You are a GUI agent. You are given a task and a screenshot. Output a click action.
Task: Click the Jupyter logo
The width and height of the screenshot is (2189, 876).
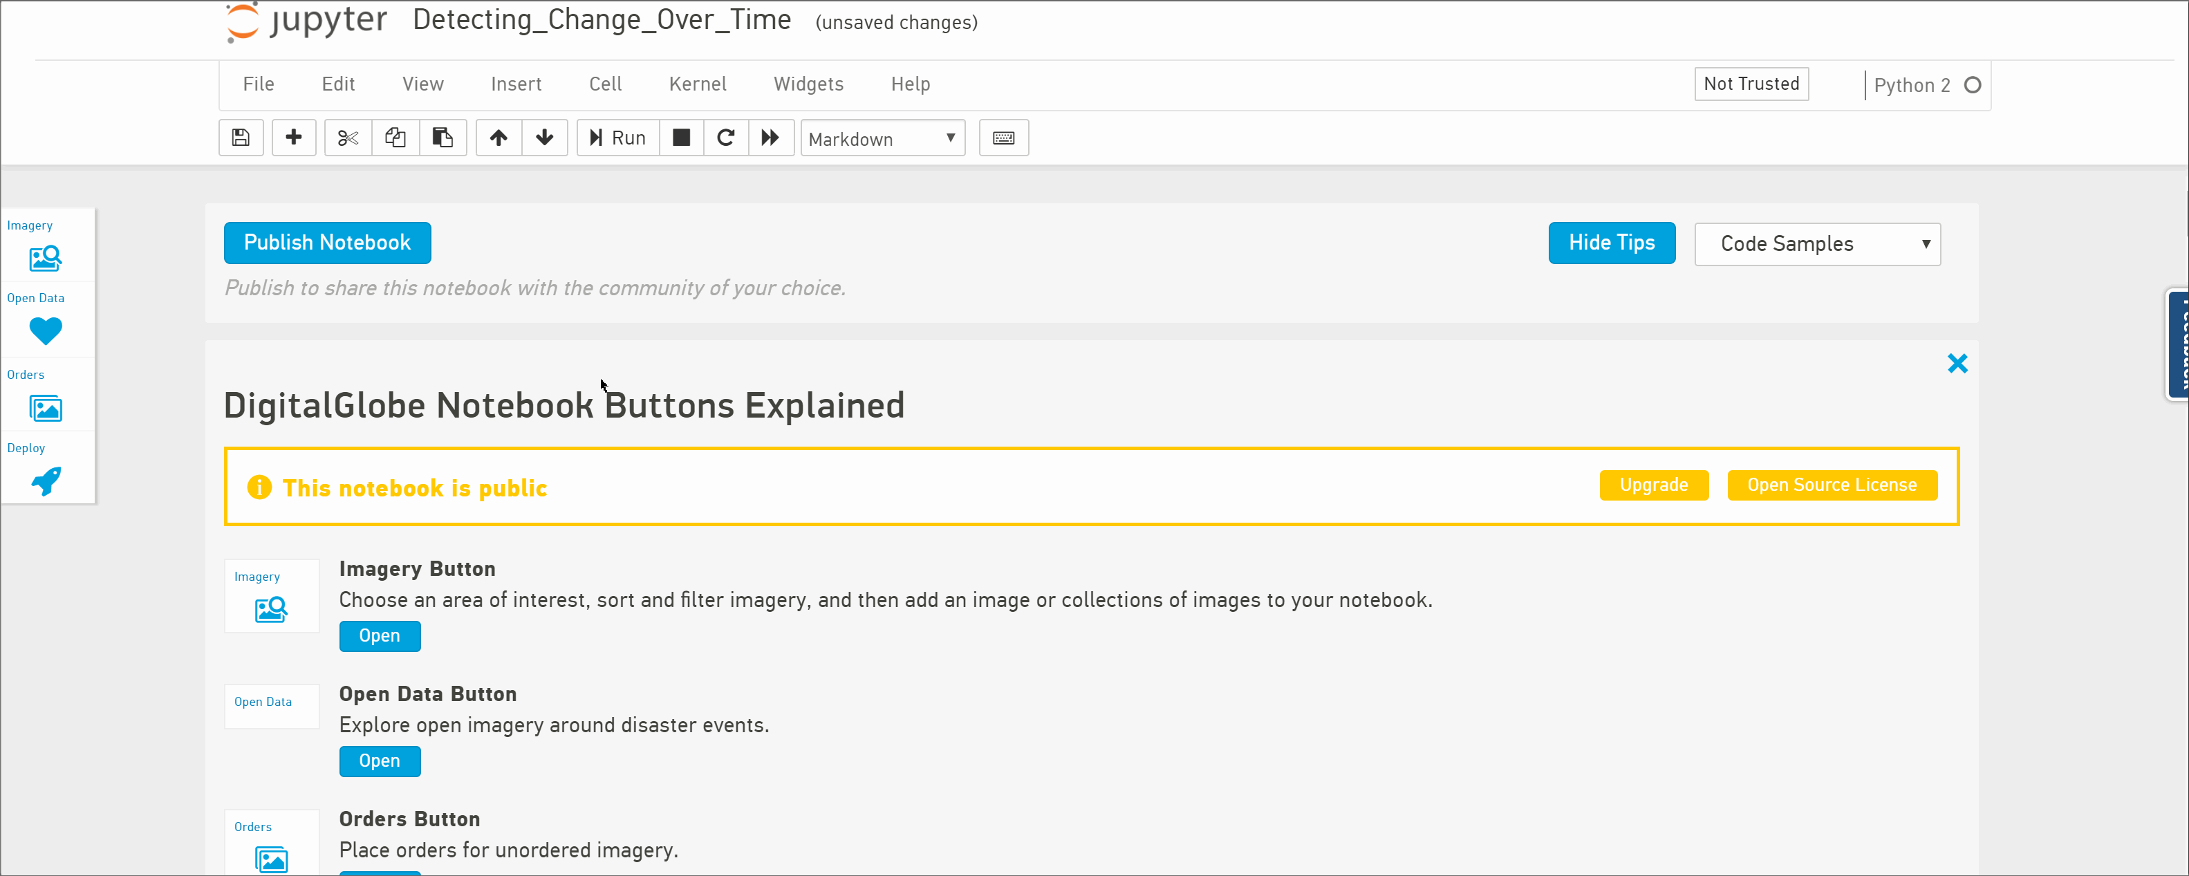307,21
